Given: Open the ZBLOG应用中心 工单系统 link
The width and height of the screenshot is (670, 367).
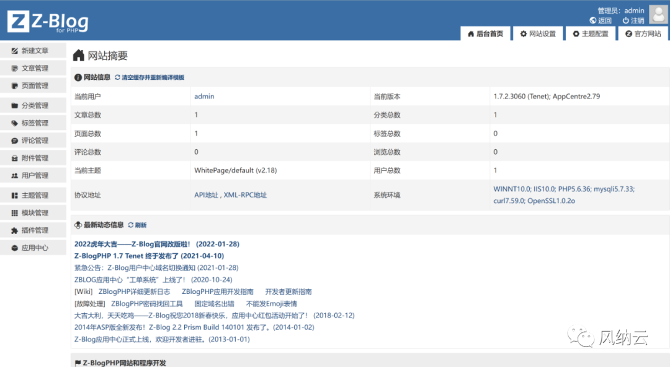Looking at the screenshot, I should (153, 280).
